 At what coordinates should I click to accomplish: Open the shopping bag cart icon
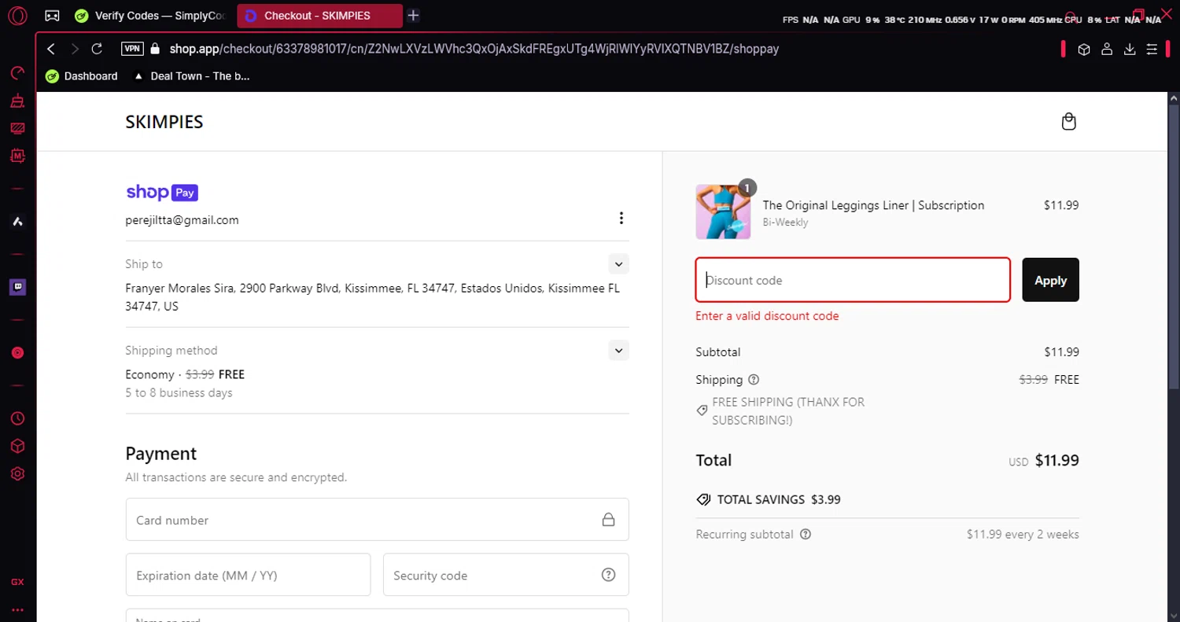coord(1068,122)
